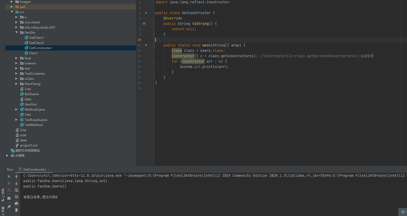
Task: Expand the text package node
Action: point(16,68)
